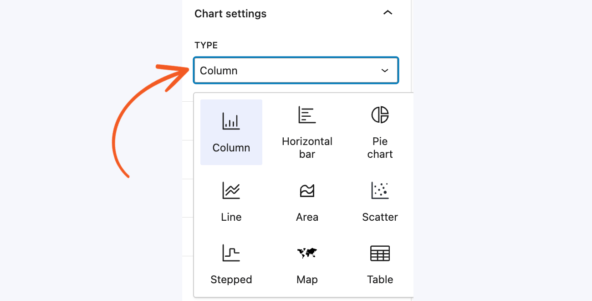Pick the Pie chart icon
592x301 pixels.
click(380, 115)
